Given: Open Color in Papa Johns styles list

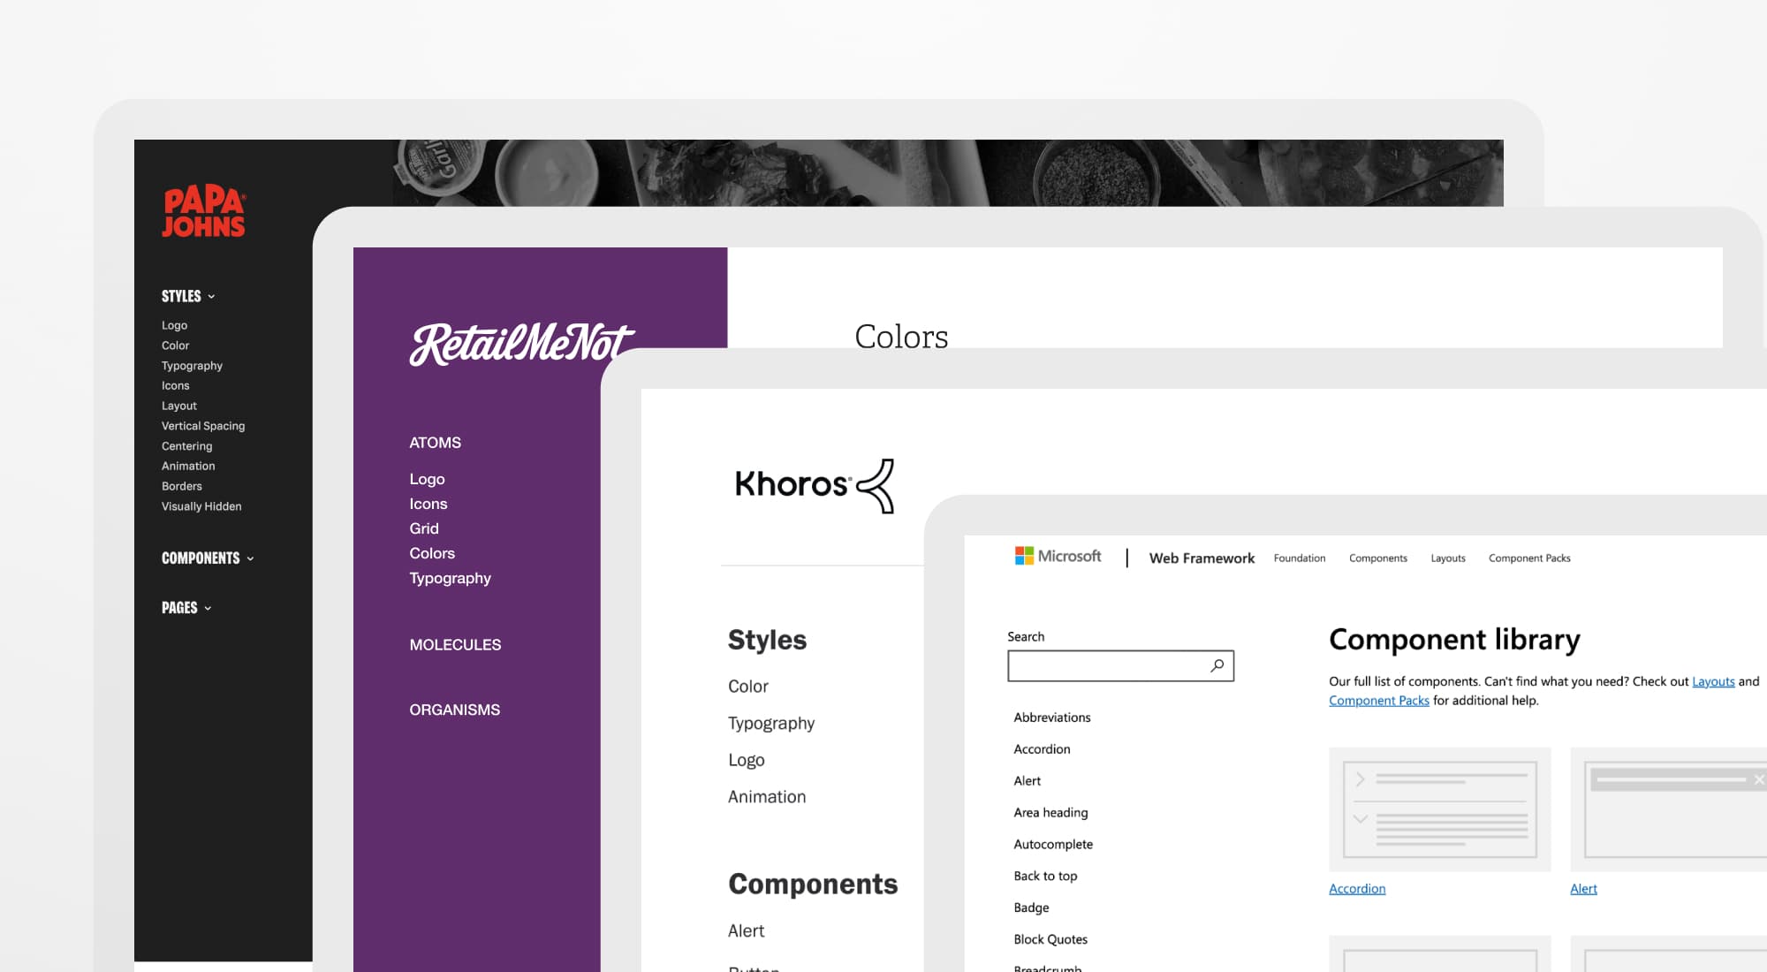Looking at the screenshot, I should point(175,346).
